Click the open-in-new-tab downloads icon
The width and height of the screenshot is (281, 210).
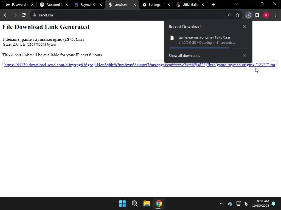coord(245,56)
